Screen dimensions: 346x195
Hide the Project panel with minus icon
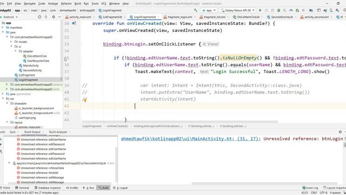tap(59, 17)
